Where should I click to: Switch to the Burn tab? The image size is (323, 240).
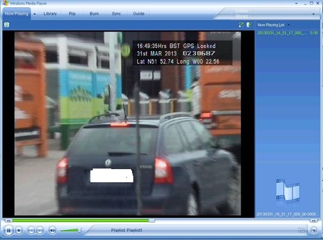(94, 14)
